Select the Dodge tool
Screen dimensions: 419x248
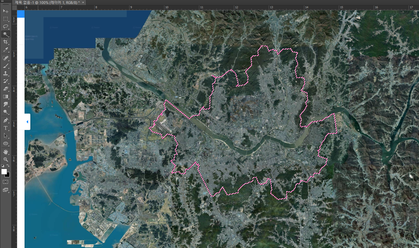(6, 112)
